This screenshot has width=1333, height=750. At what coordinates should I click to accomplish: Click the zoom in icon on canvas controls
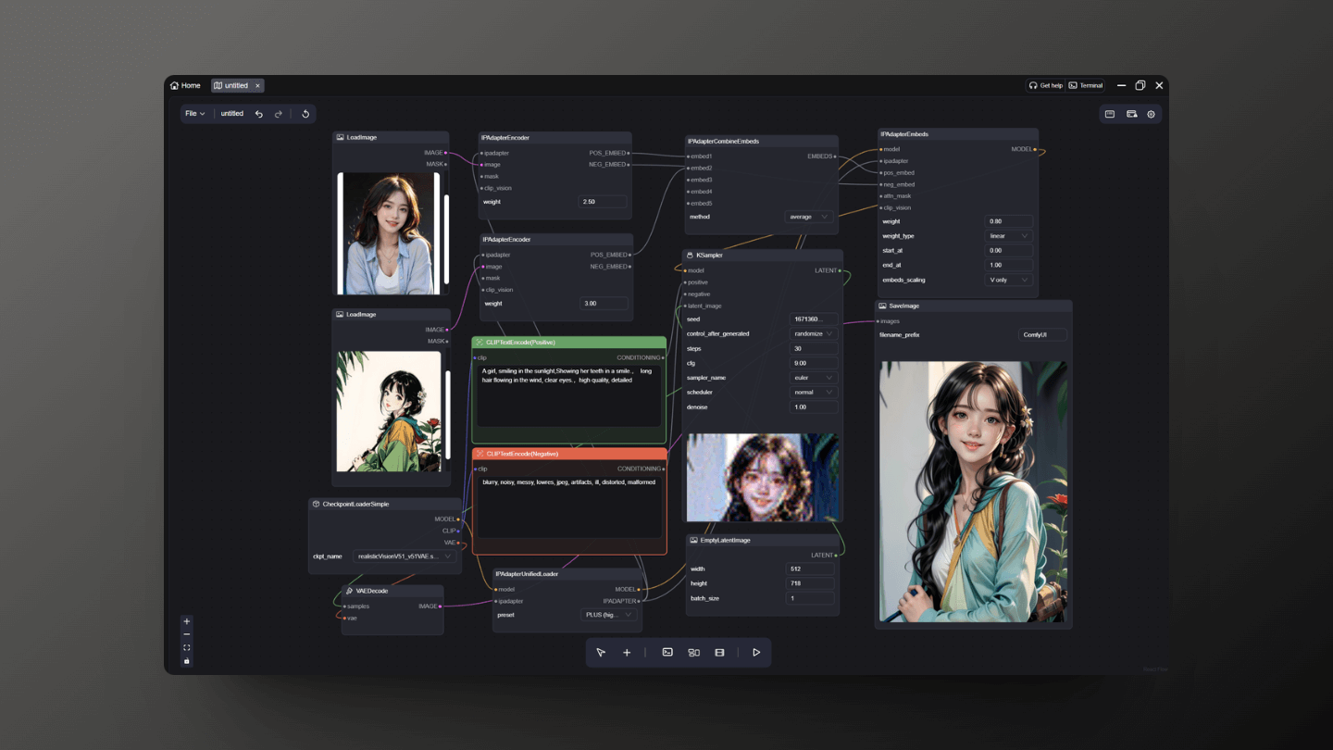(x=186, y=621)
